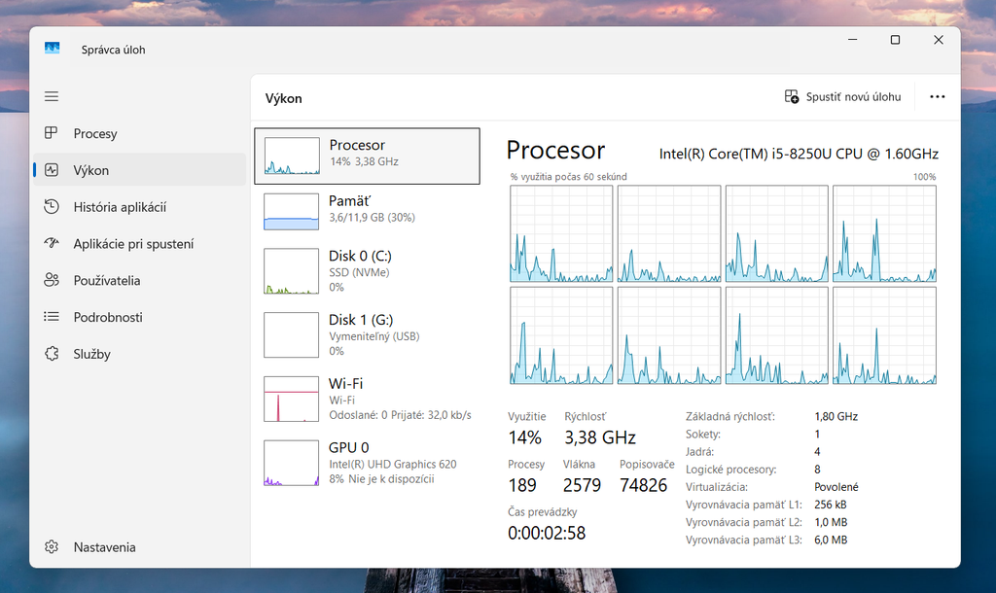This screenshot has width=996, height=593.
Task: Click Logické procesory value 8
Action: 817,470
